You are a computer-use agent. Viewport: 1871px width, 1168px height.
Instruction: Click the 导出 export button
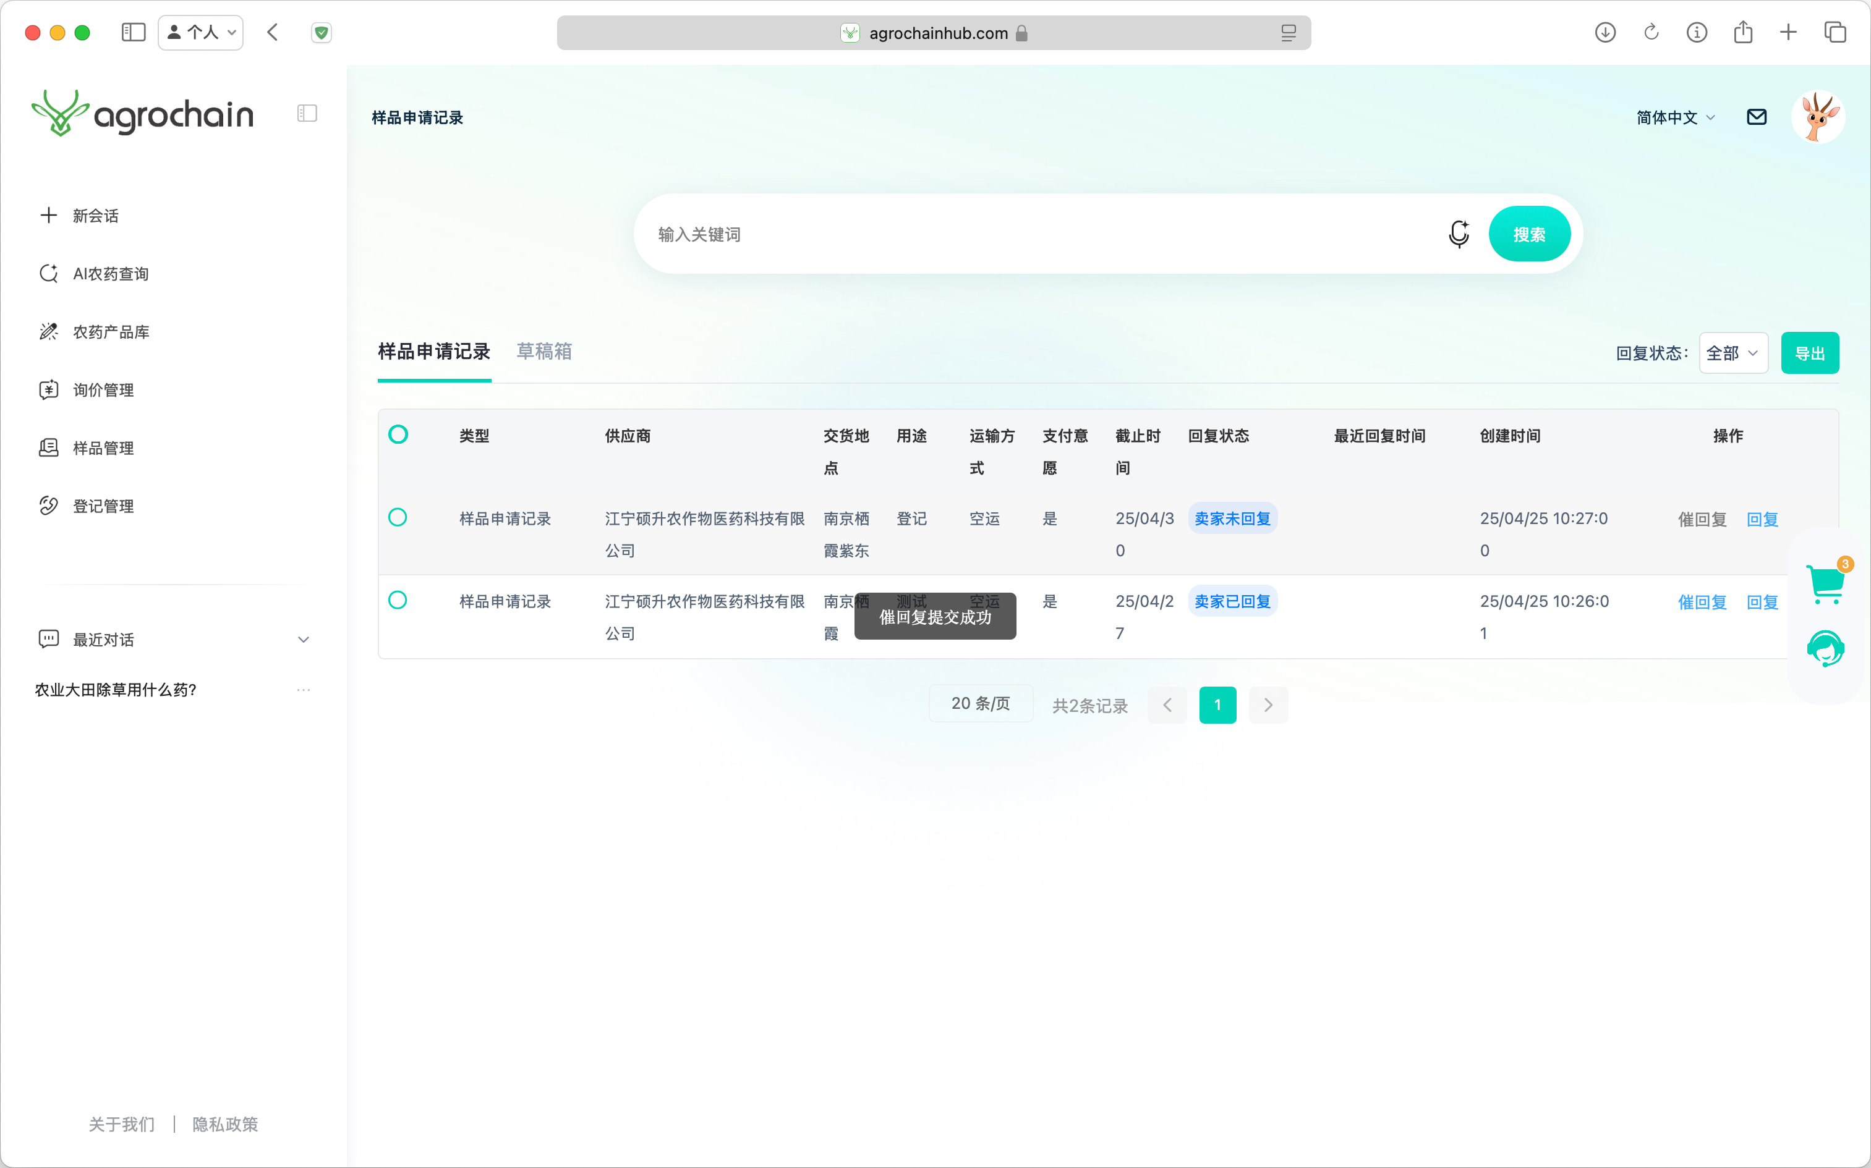[1809, 353]
